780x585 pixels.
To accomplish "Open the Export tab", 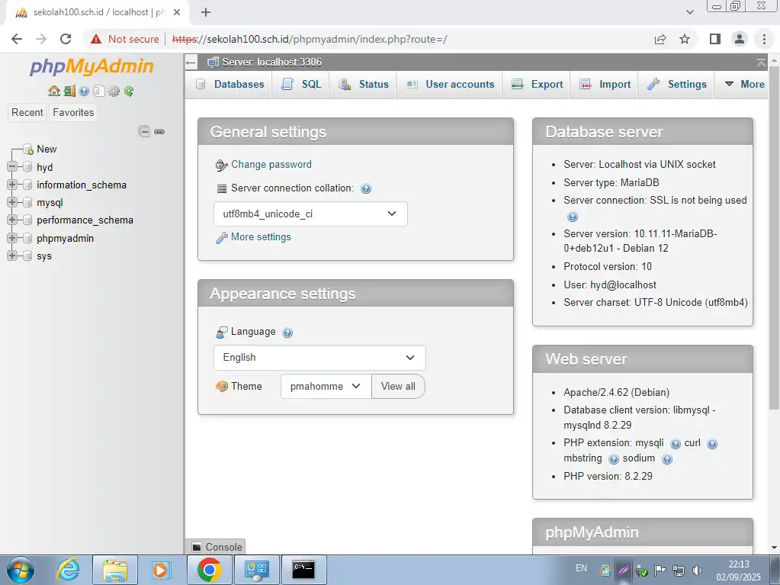I will [x=537, y=85].
